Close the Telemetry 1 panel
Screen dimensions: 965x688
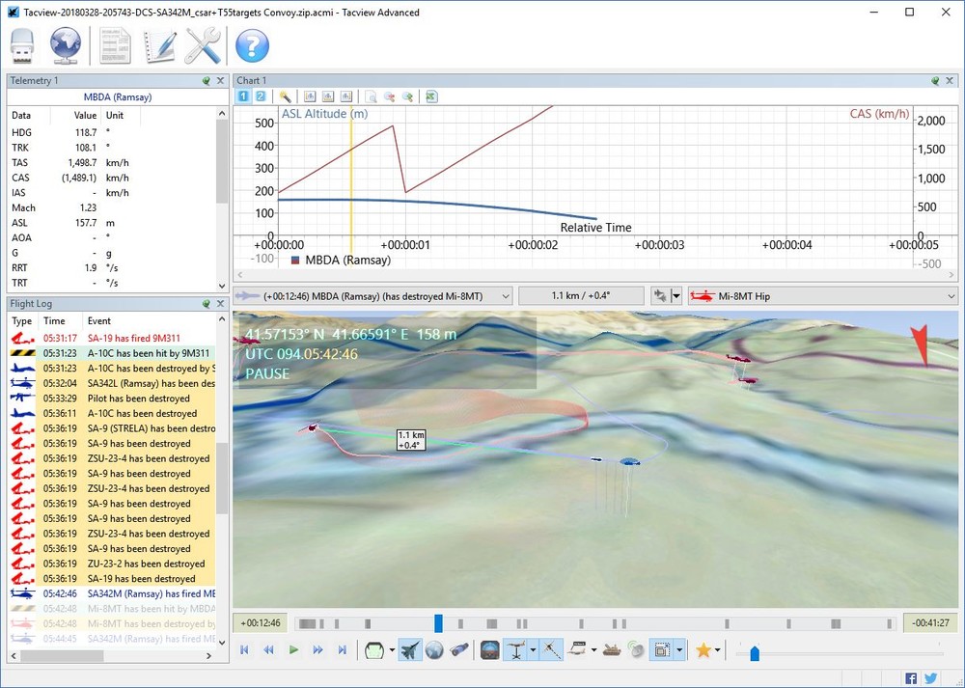[x=220, y=81]
